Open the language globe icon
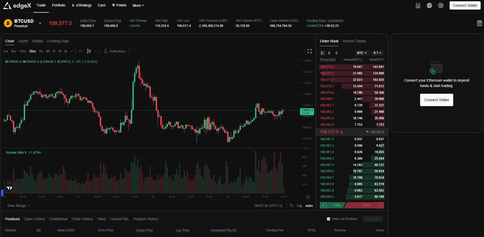 click(429, 5)
